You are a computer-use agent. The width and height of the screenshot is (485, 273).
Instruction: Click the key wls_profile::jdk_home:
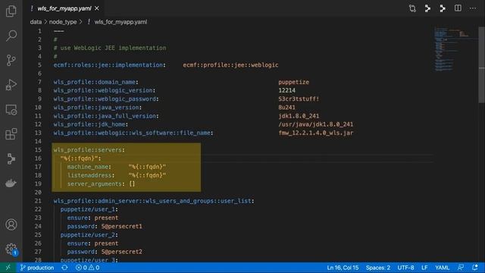91,124
